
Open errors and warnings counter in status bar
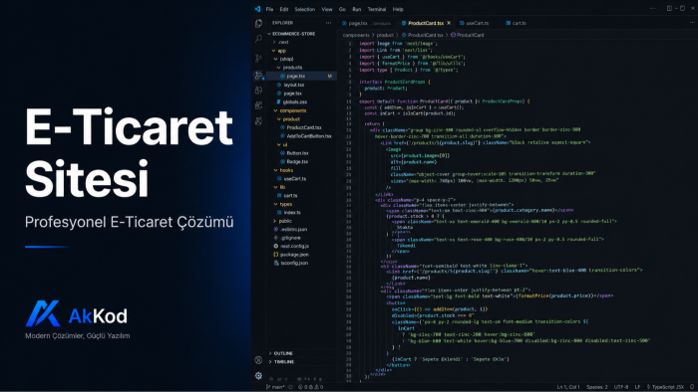(310, 387)
